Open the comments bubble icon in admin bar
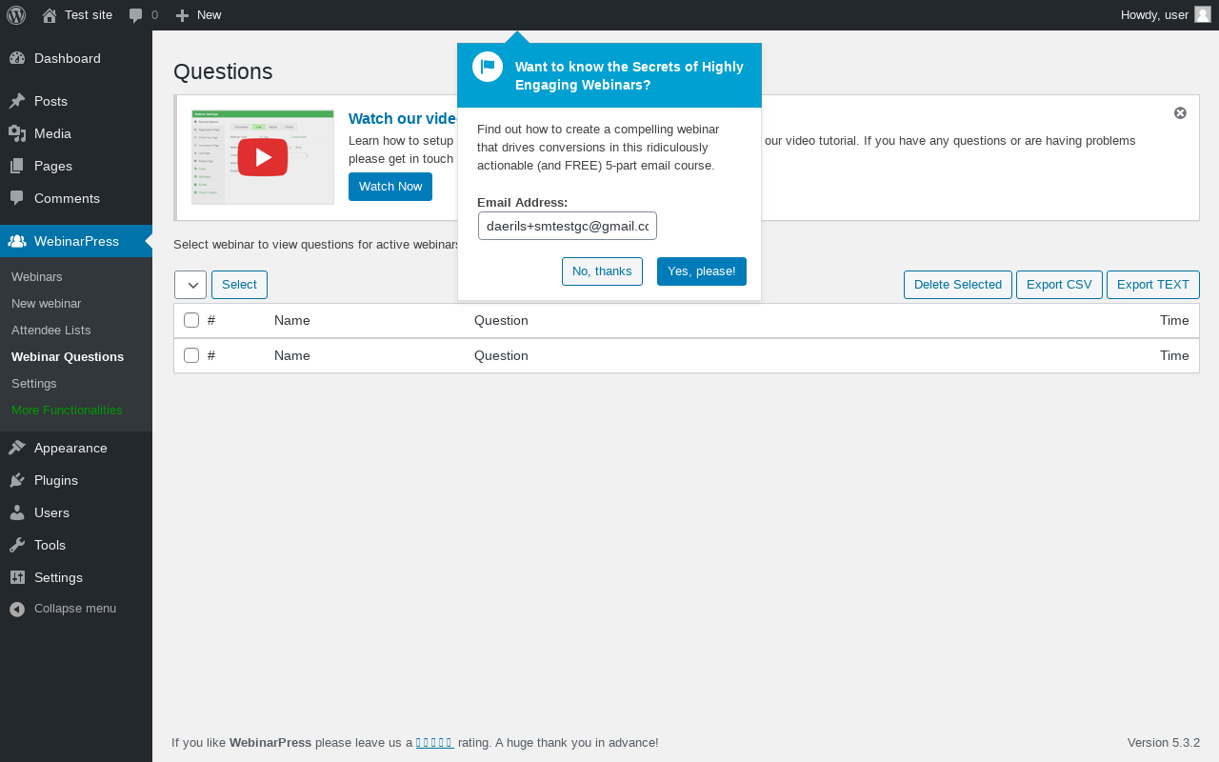The height and width of the screenshot is (762, 1219). tap(136, 15)
